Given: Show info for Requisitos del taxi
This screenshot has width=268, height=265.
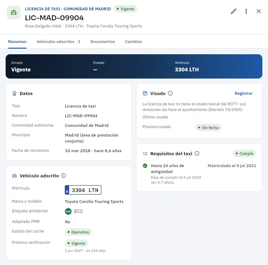Looking at the screenshot, I should (197, 153).
